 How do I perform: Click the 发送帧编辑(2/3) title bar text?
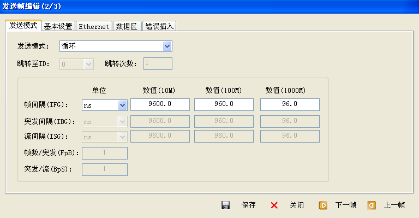[32, 6]
